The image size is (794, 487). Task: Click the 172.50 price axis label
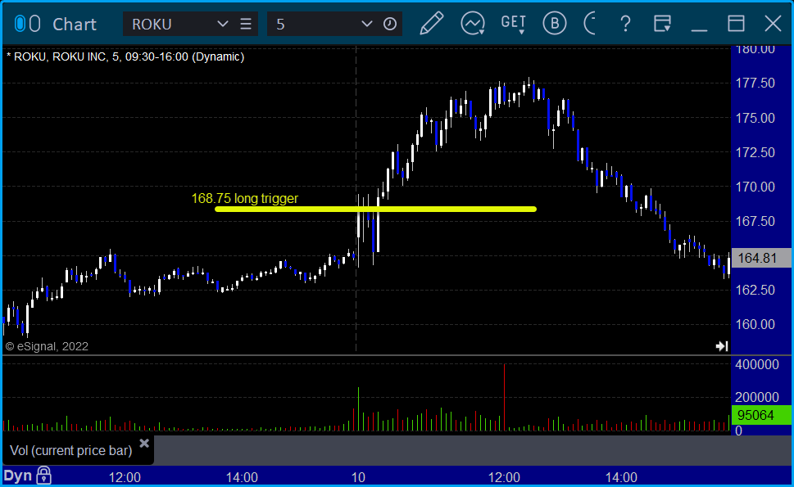point(755,152)
